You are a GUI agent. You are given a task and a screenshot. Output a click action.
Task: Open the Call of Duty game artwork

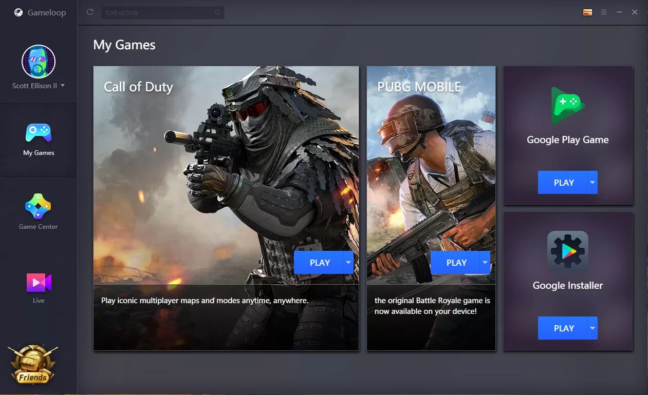point(226,175)
